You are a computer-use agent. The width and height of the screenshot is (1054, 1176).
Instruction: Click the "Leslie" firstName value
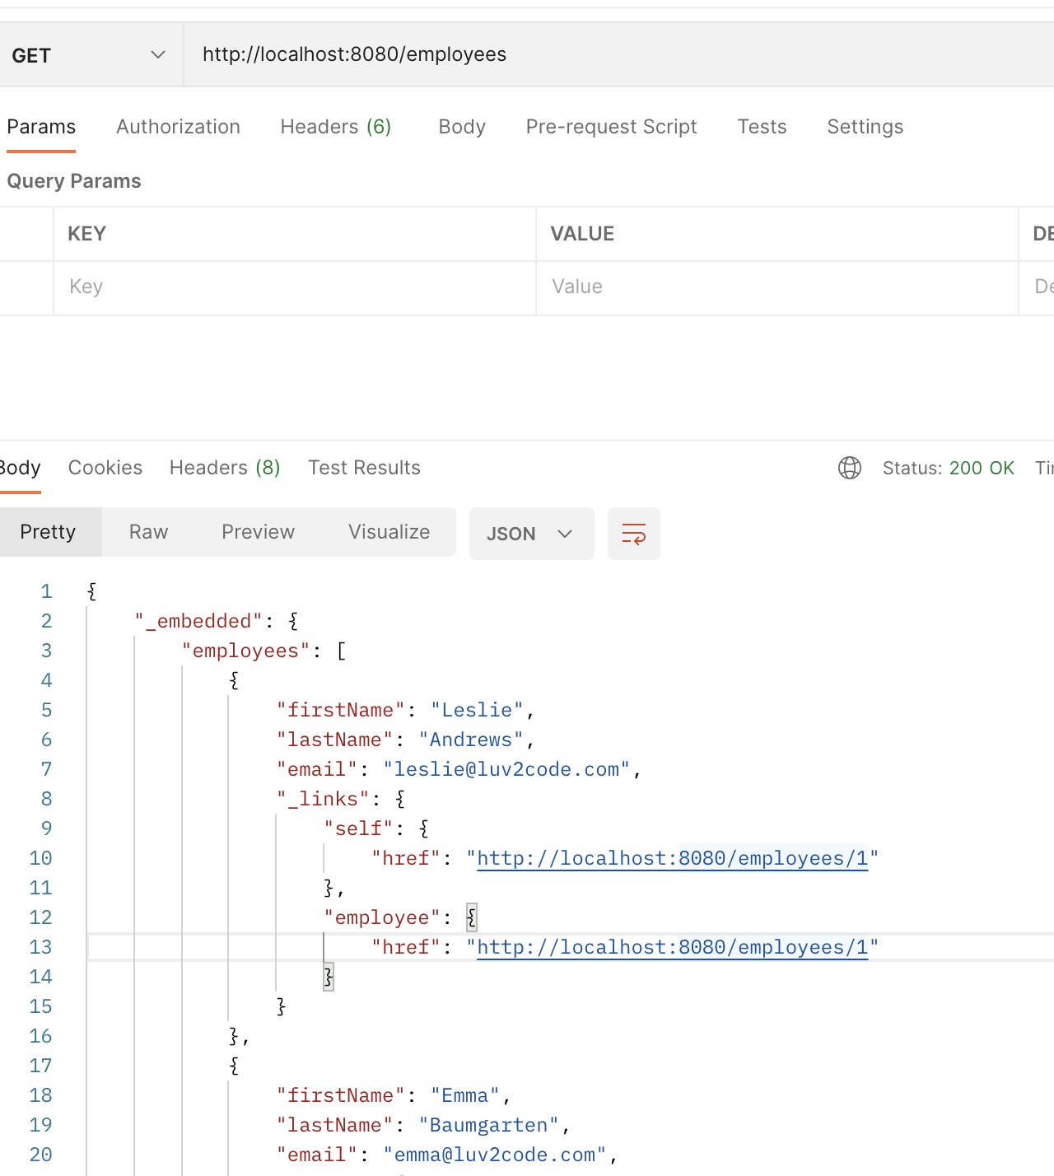tap(477, 710)
